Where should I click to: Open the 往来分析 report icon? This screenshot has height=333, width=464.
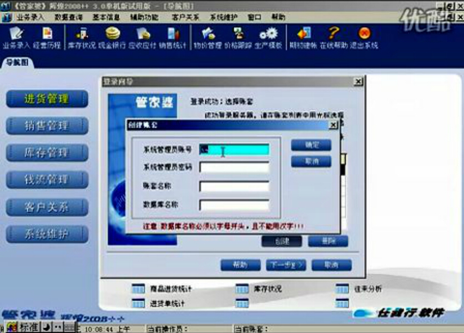click(342, 289)
